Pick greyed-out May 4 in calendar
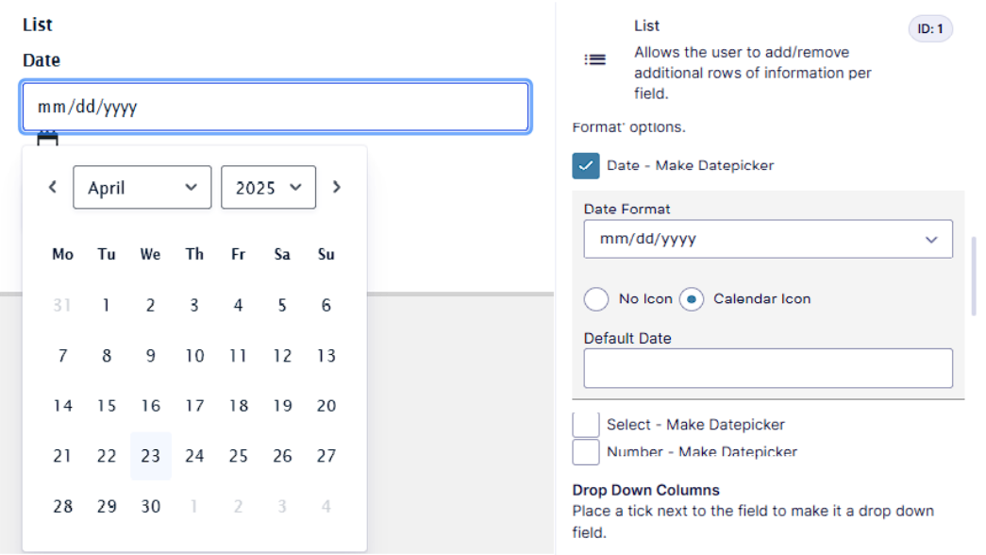This screenshot has width=986, height=555. click(326, 507)
